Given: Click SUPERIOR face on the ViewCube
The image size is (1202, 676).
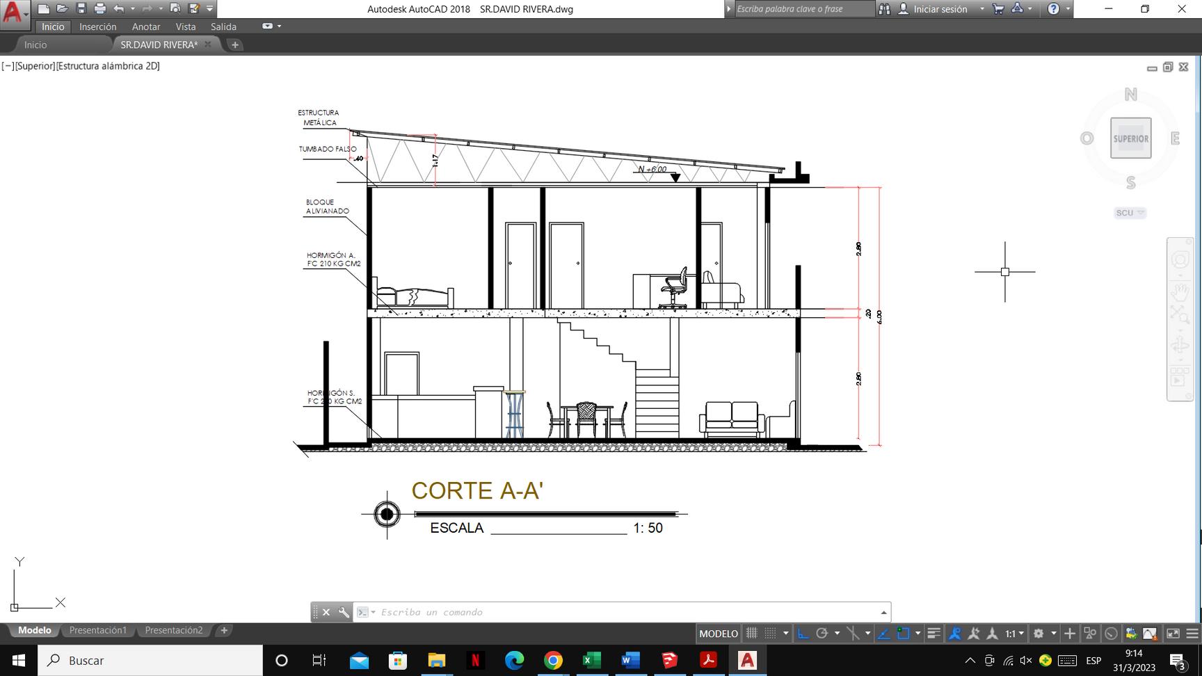Looking at the screenshot, I should coord(1130,138).
